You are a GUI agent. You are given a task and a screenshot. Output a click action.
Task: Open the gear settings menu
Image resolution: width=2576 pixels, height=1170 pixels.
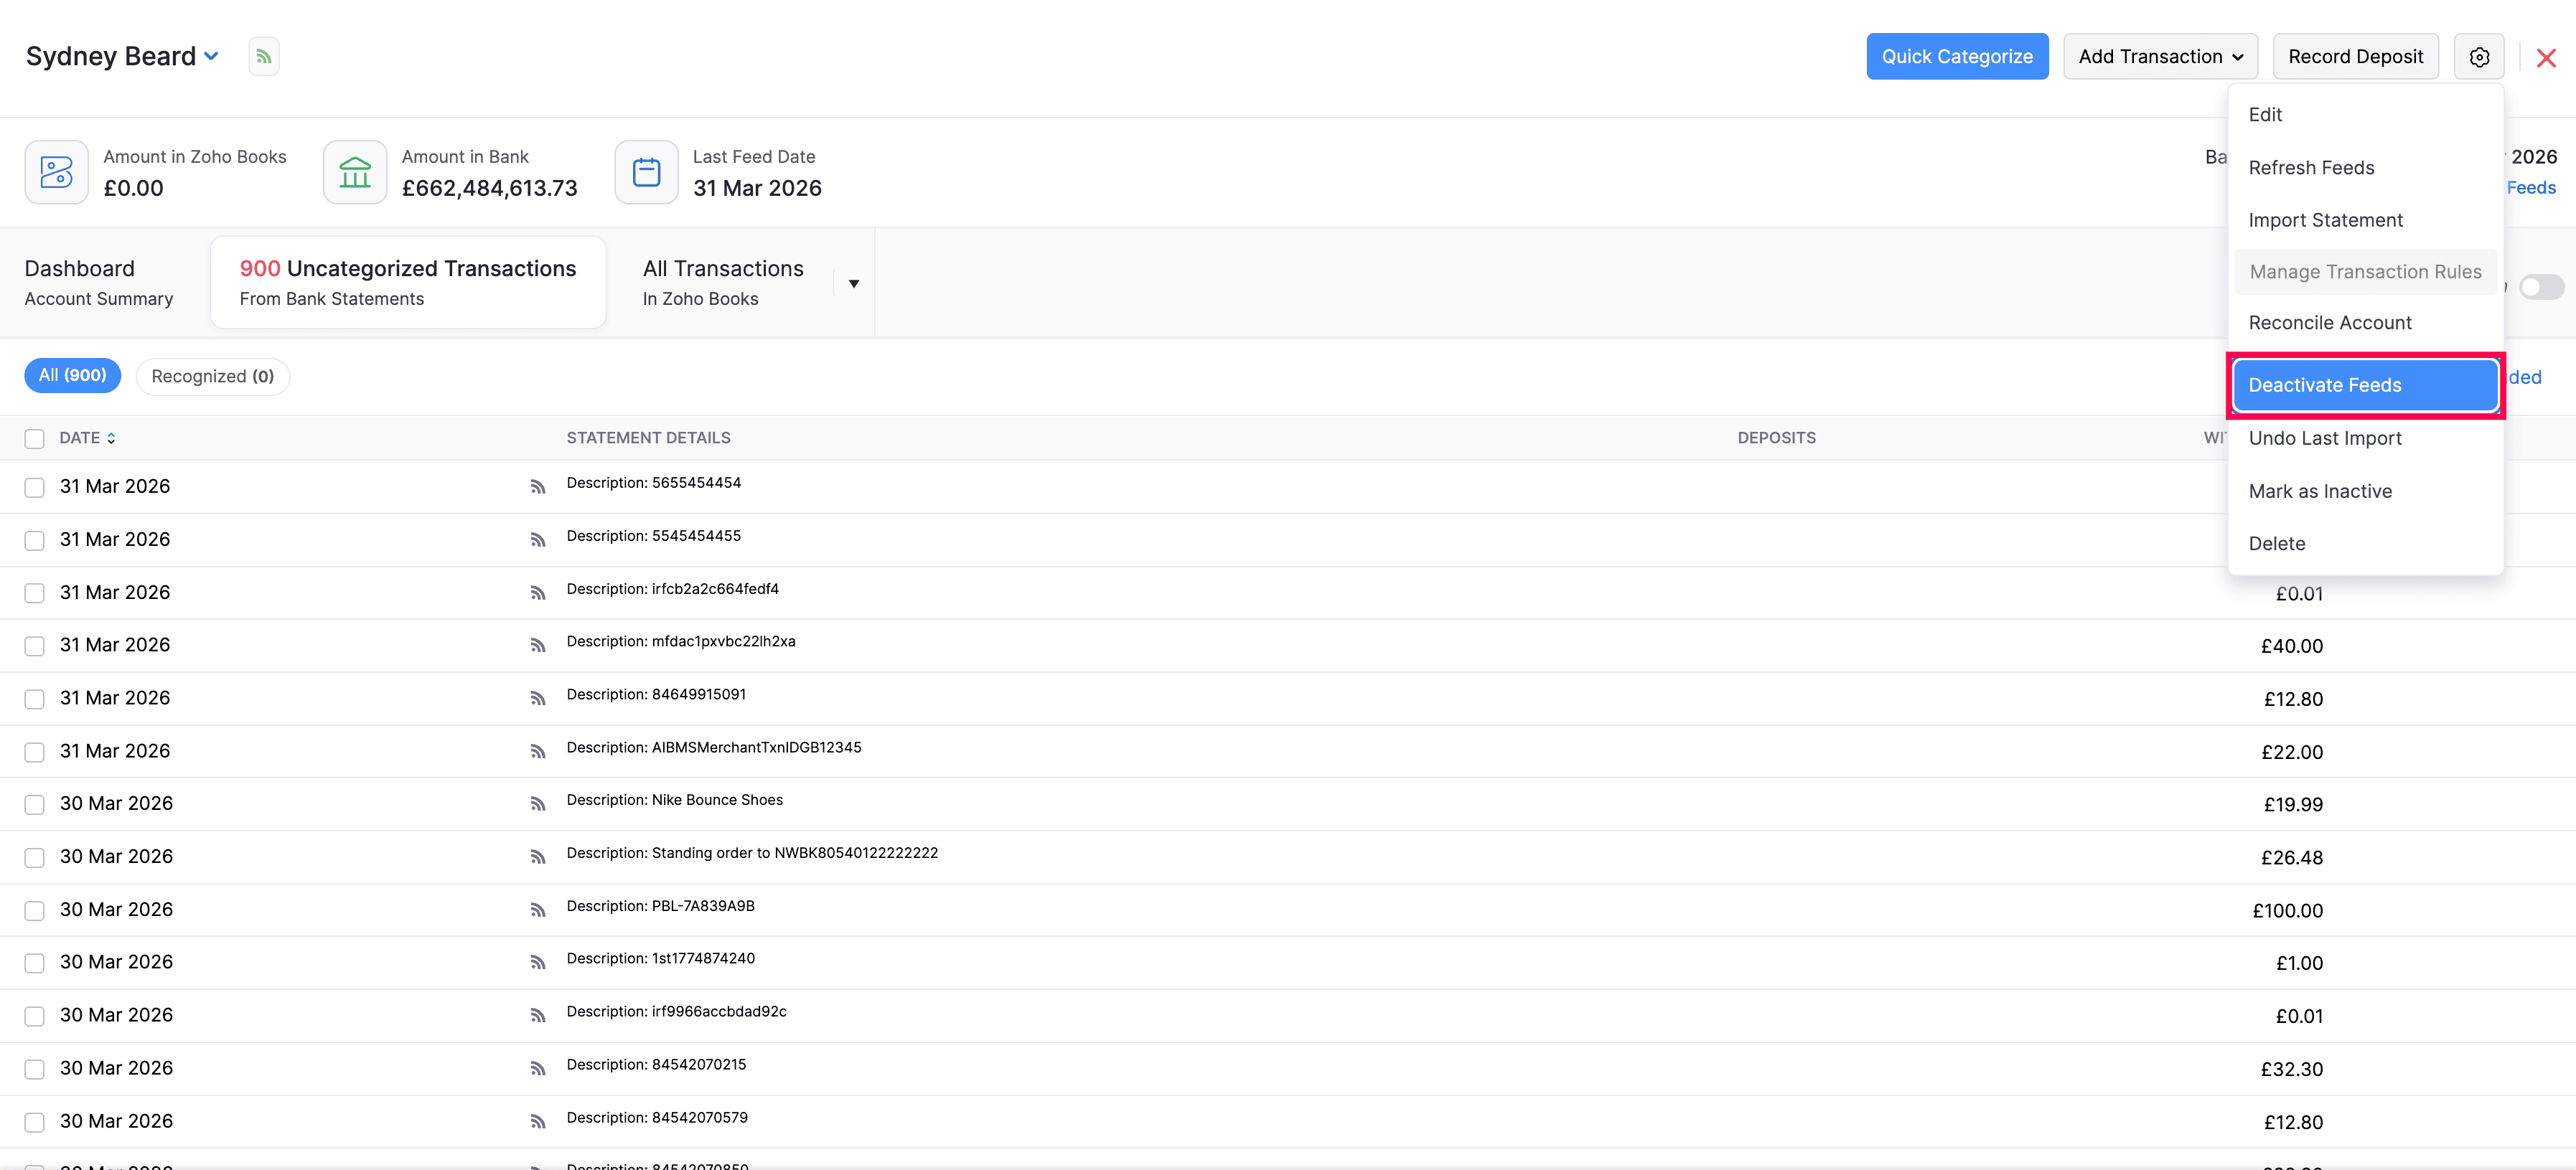tap(2478, 57)
